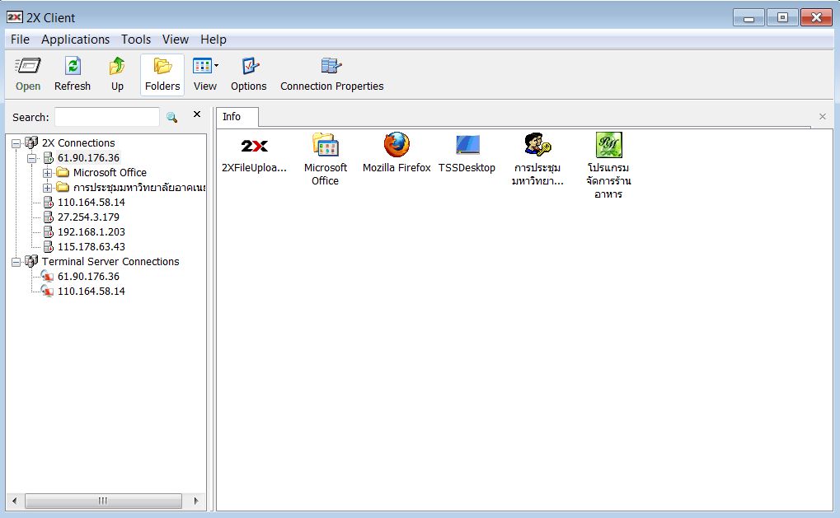Collapse the 2X Connections tree node
The height and width of the screenshot is (518, 840).
pyautogui.click(x=16, y=143)
